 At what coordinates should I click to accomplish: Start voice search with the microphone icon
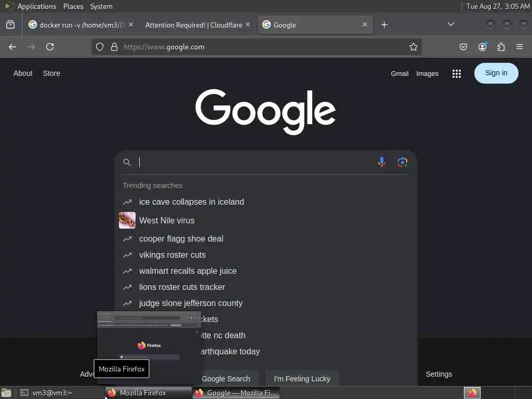point(382,162)
